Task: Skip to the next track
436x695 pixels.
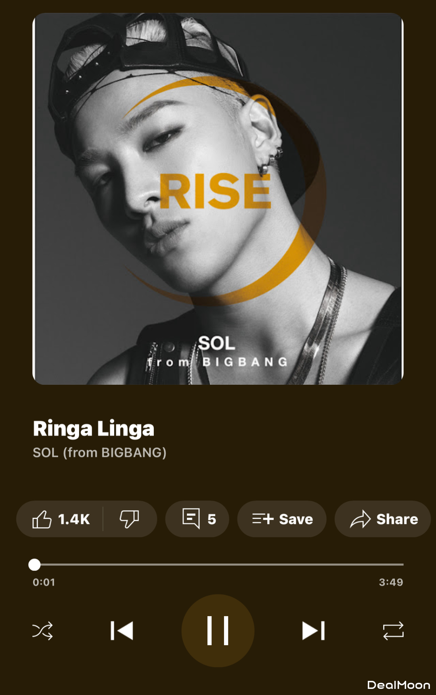Action: point(314,631)
